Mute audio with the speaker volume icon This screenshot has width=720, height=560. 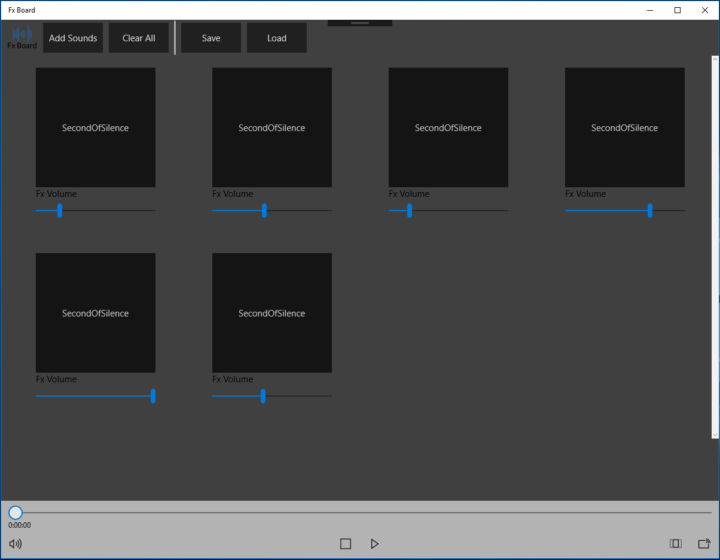(16, 544)
